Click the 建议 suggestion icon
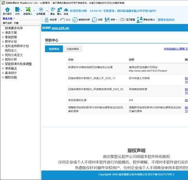The image size is (188, 180). [x=60, y=9]
